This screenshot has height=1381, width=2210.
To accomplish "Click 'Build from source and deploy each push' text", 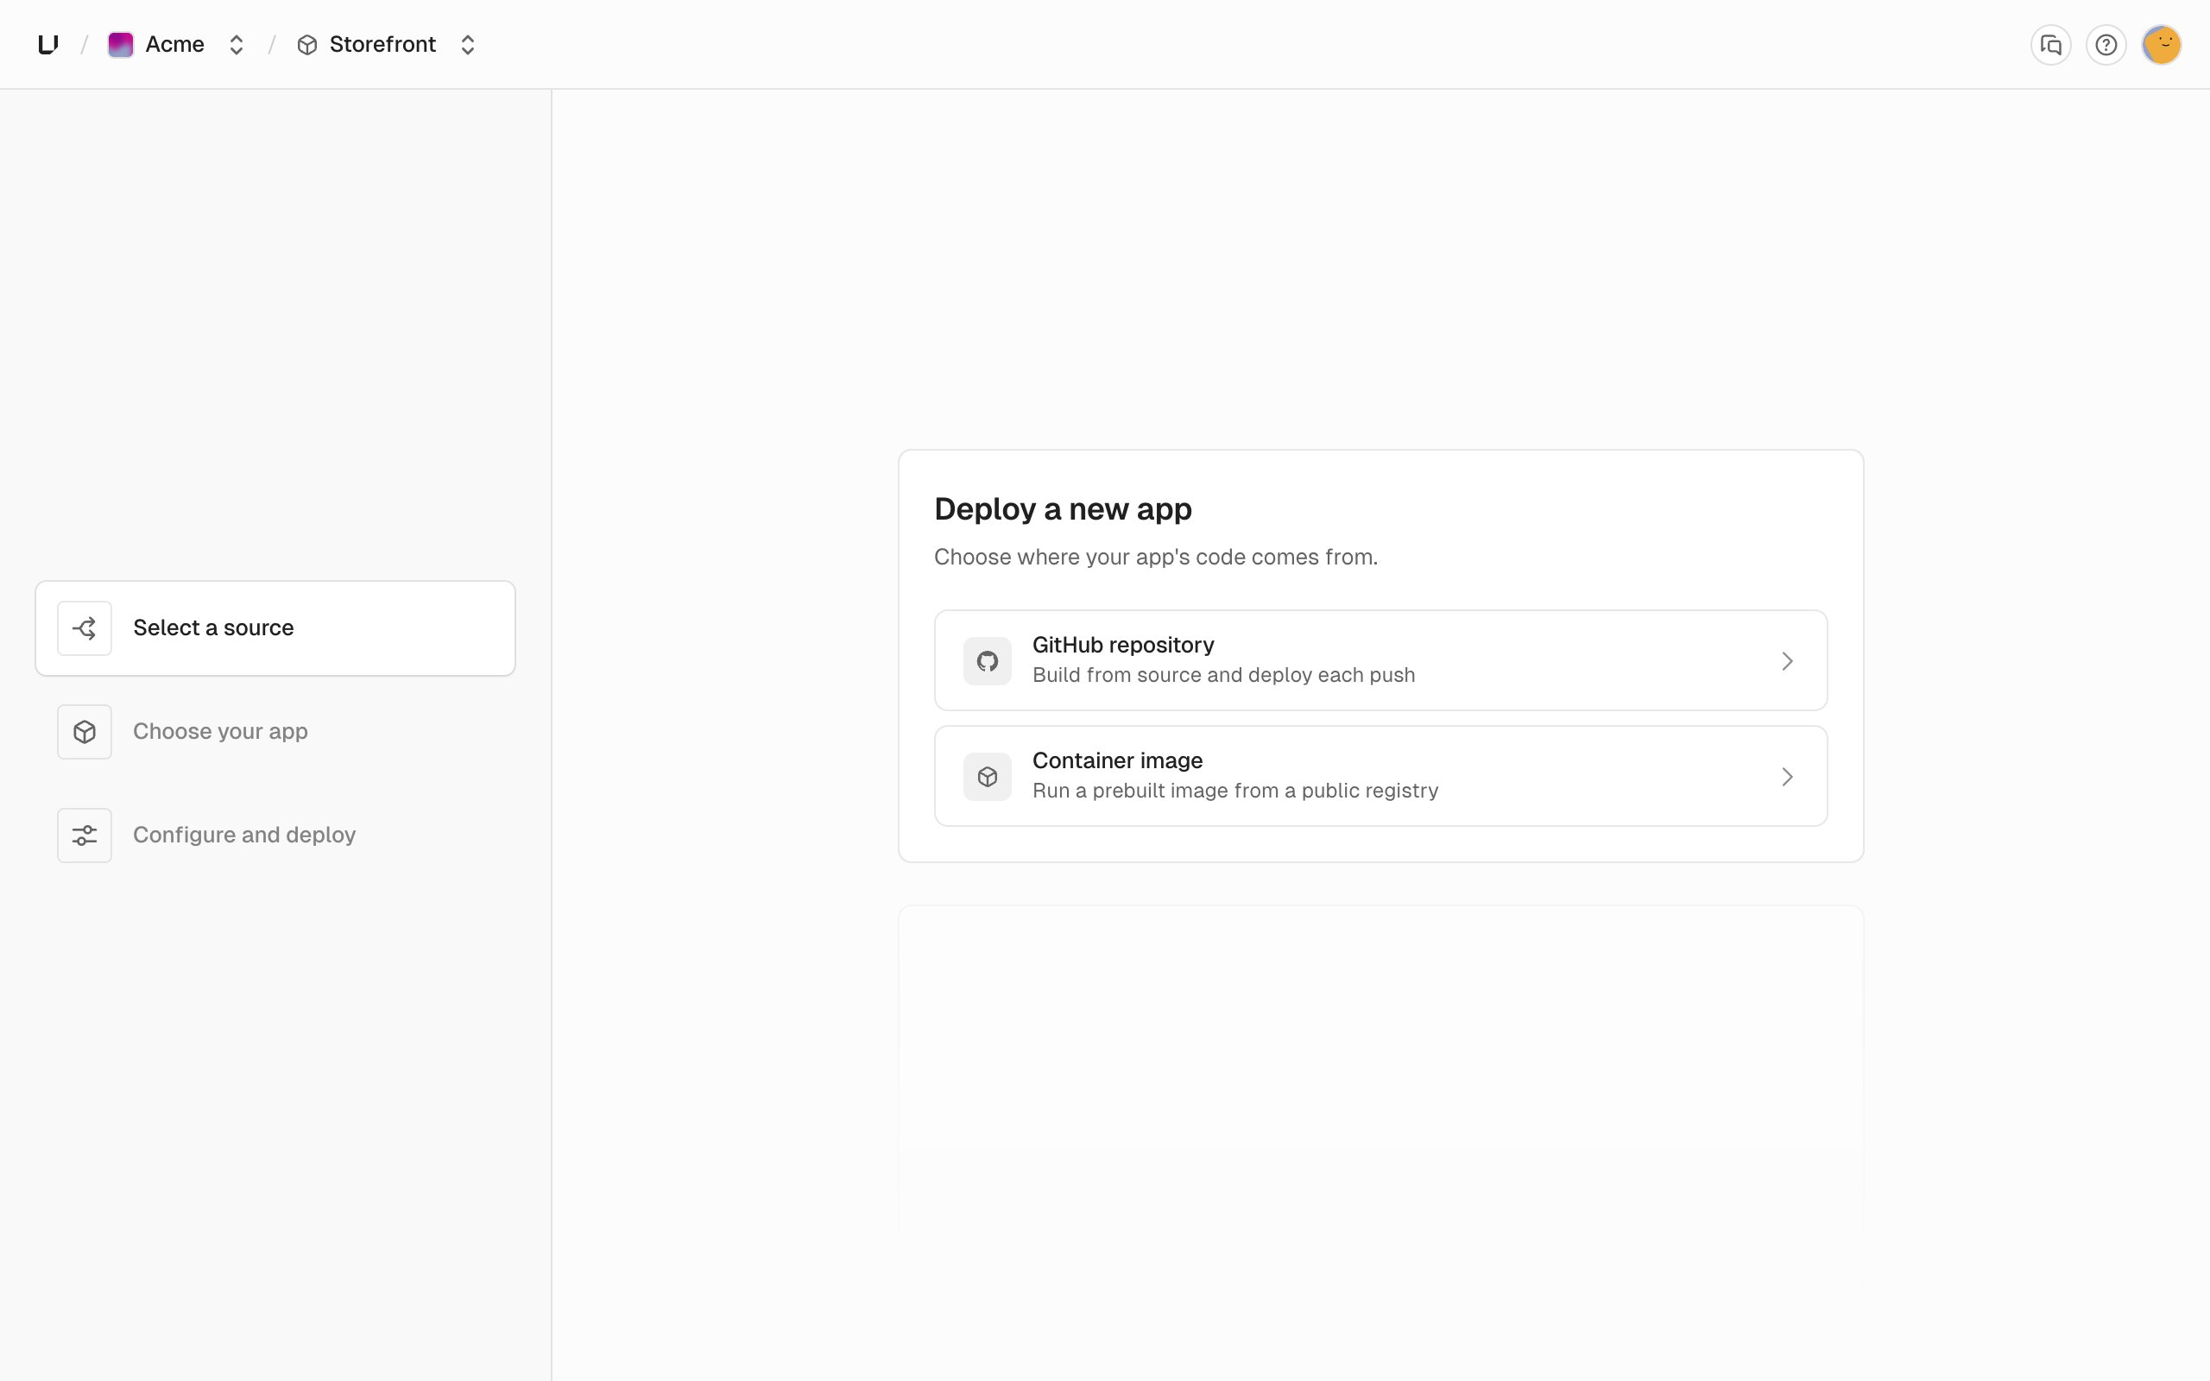I will pos(1222,675).
